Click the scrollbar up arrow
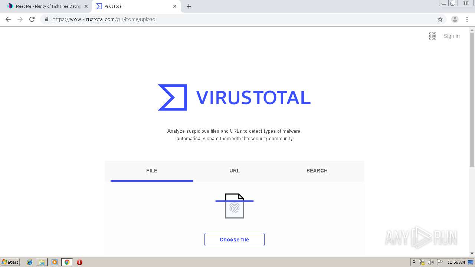The width and height of the screenshot is (475, 267). (x=472, y=30)
